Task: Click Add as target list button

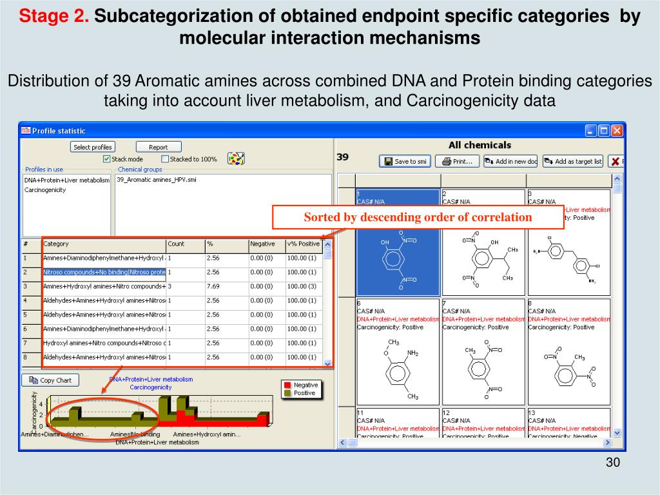Action: click(x=573, y=161)
